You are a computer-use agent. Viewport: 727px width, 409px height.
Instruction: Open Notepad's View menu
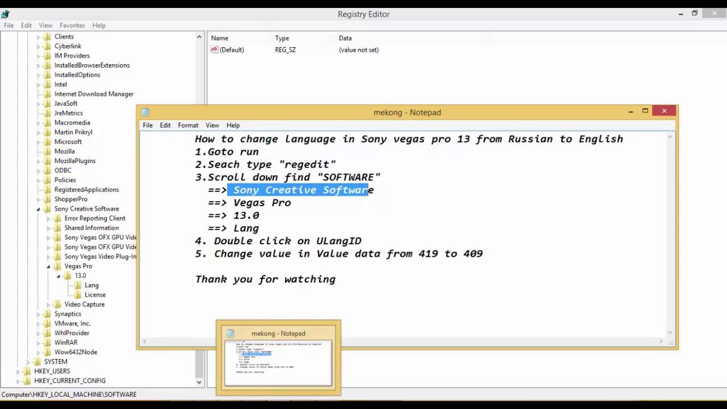tap(212, 126)
